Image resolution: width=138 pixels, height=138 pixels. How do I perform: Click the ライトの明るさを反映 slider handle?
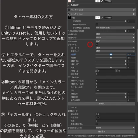tap(125, 31)
